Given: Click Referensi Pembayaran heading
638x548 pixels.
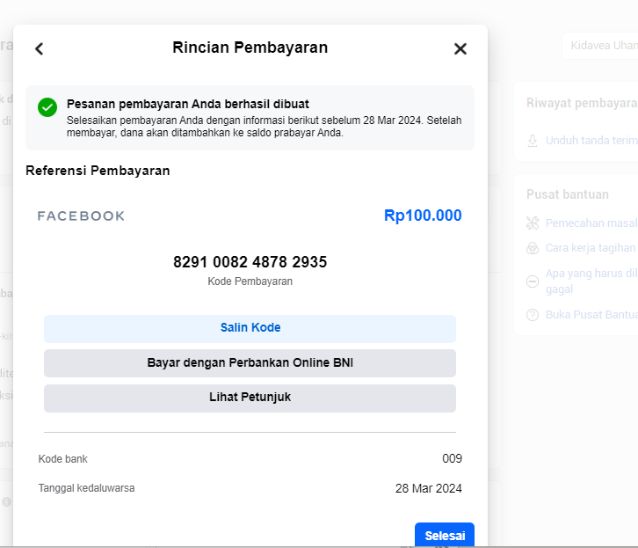Looking at the screenshot, I should coord(98,171).
